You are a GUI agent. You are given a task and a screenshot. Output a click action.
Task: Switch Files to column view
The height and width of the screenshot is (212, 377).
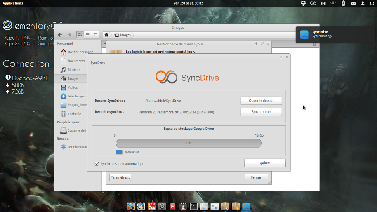pos(96,35)
